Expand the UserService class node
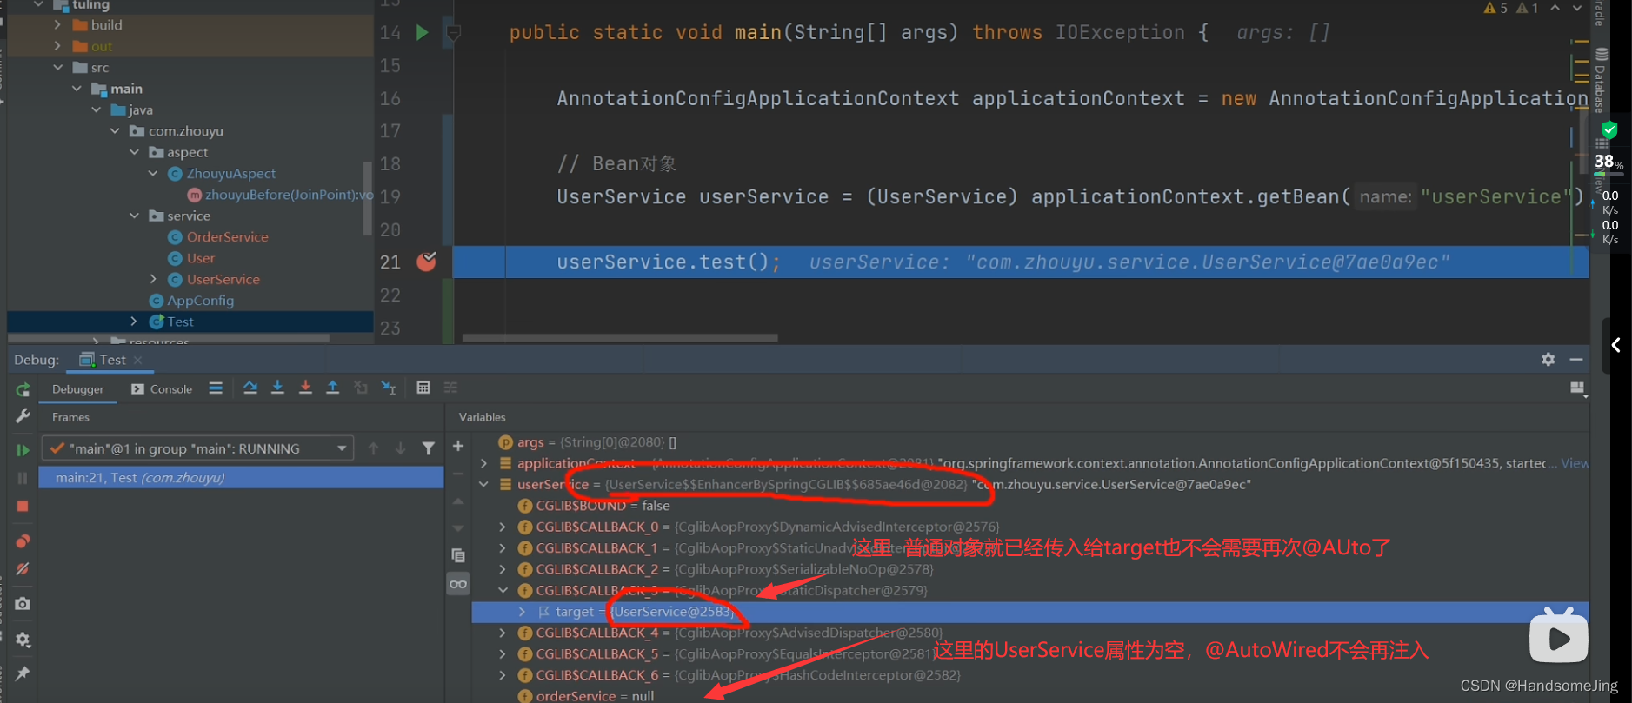 click(x=153, y=279)
